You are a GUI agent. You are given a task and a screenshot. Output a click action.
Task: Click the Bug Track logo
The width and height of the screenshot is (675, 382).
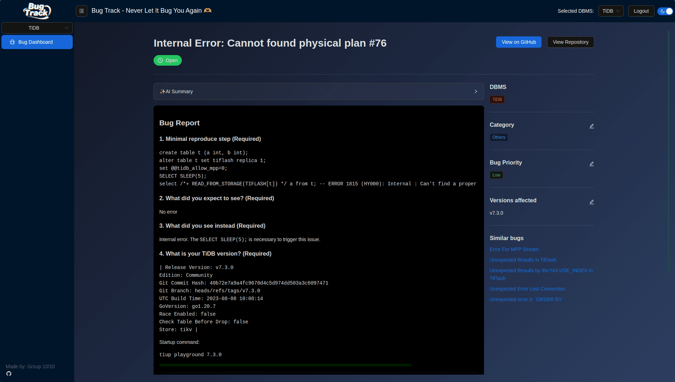pos(37,11)
